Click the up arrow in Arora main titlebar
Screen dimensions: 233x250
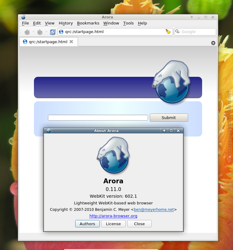(192, 17)
